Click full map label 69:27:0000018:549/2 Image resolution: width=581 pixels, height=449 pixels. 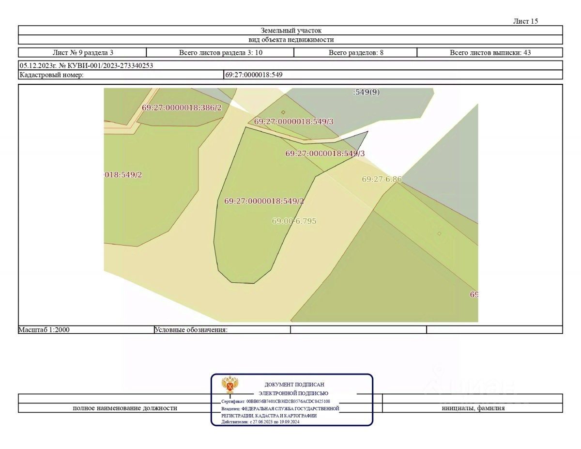(264, 201)
